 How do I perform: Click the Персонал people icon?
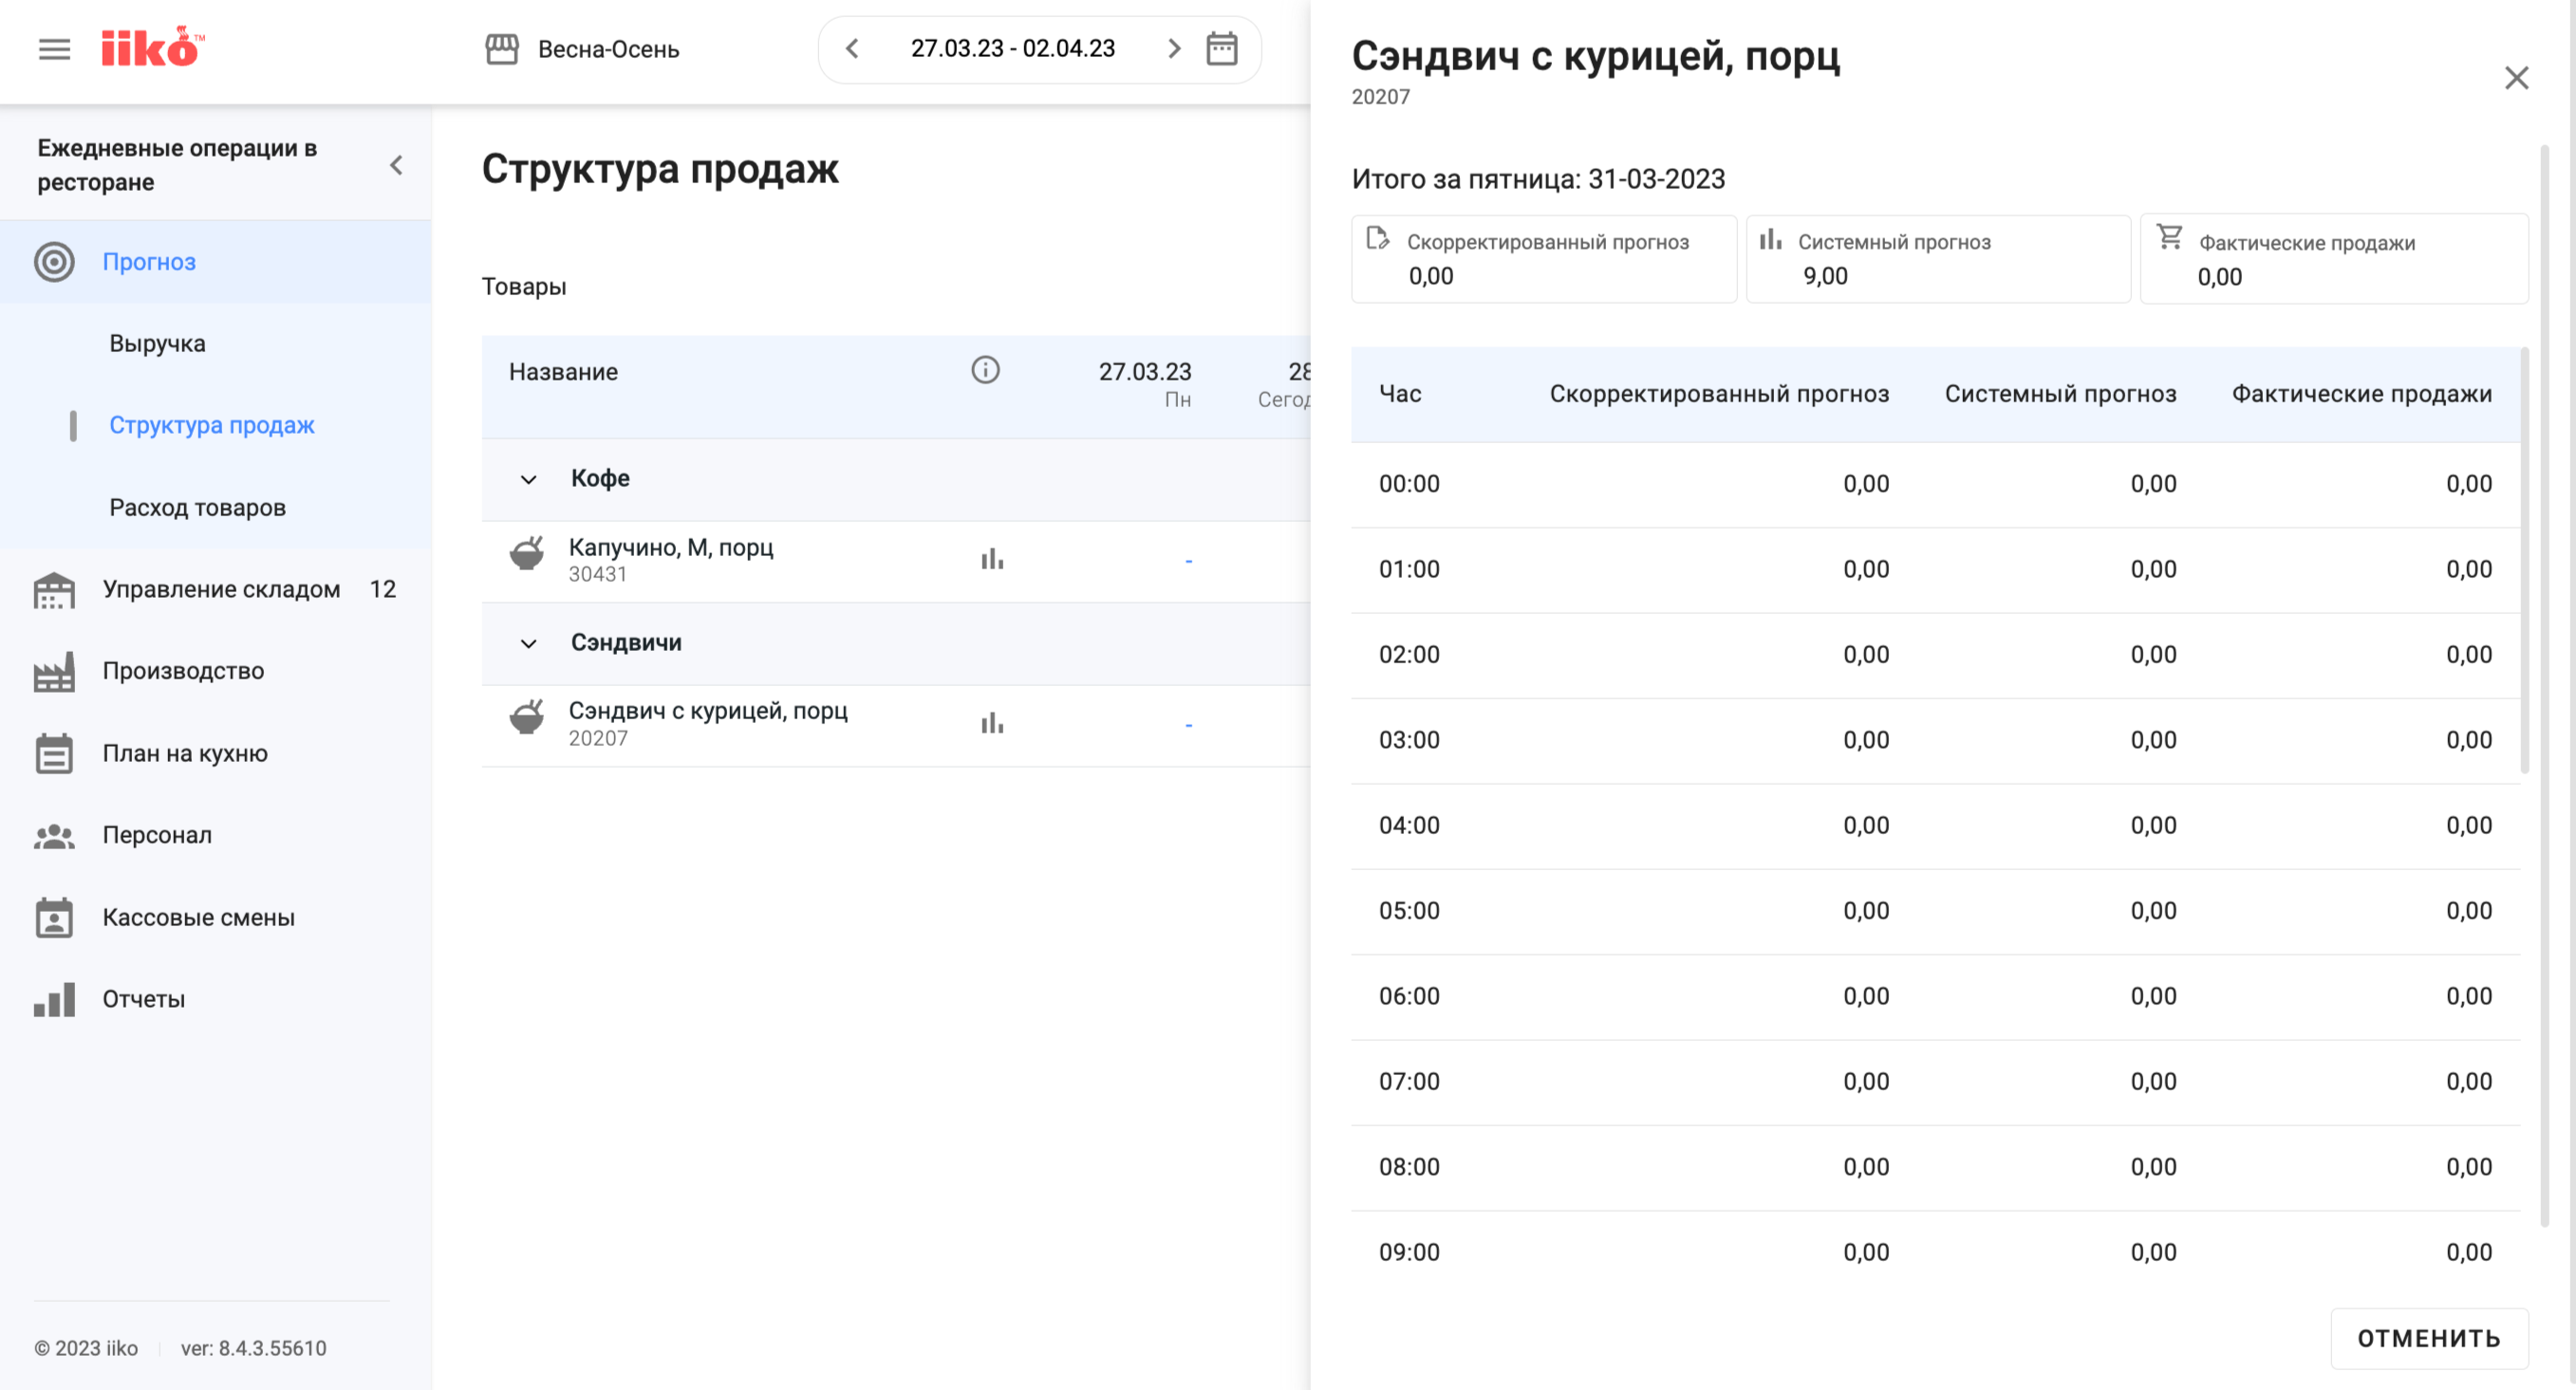coord(54,835)
